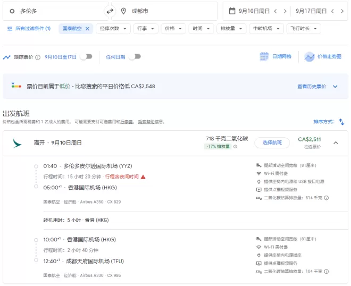Collapse the flight details chevron
This screenshot has height=286, width=351.
[336, 143]
